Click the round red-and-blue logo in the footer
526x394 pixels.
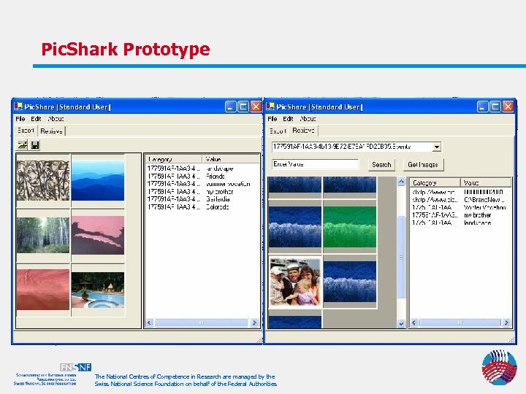pos(499,367)
